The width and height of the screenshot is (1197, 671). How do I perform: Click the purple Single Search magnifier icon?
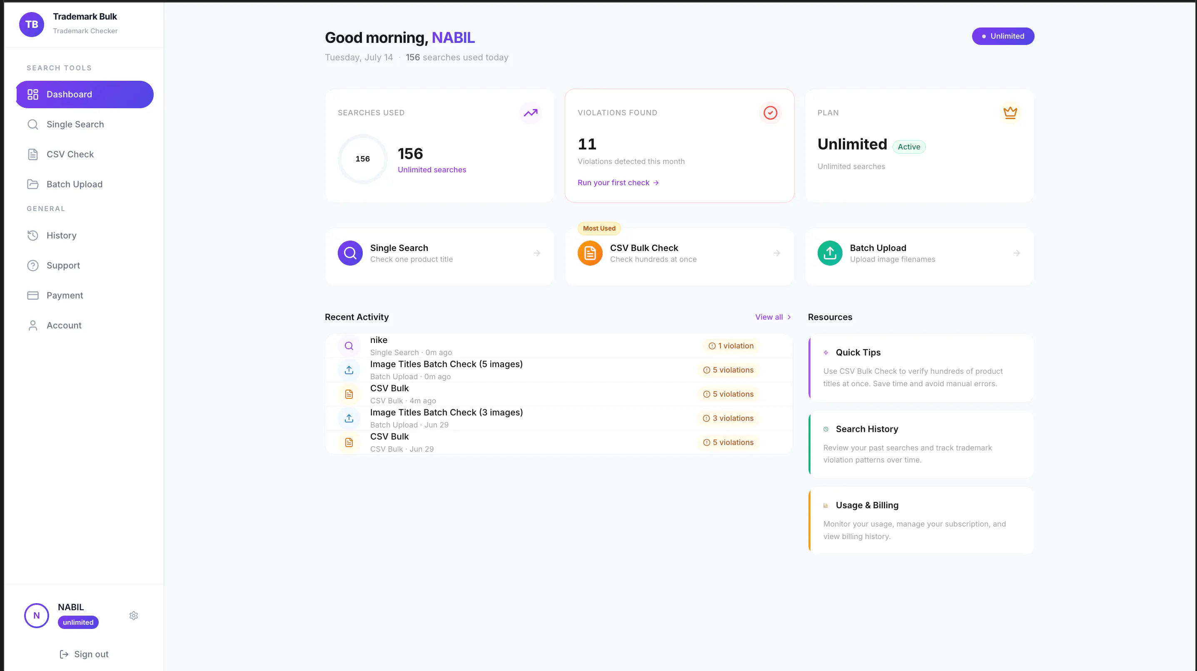coord(350,253)
